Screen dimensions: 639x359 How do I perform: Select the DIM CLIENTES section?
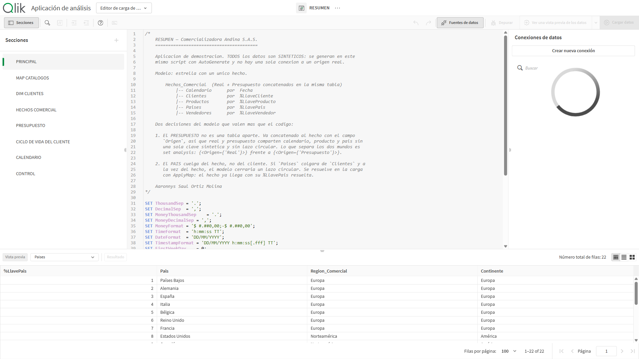[63, 94]
